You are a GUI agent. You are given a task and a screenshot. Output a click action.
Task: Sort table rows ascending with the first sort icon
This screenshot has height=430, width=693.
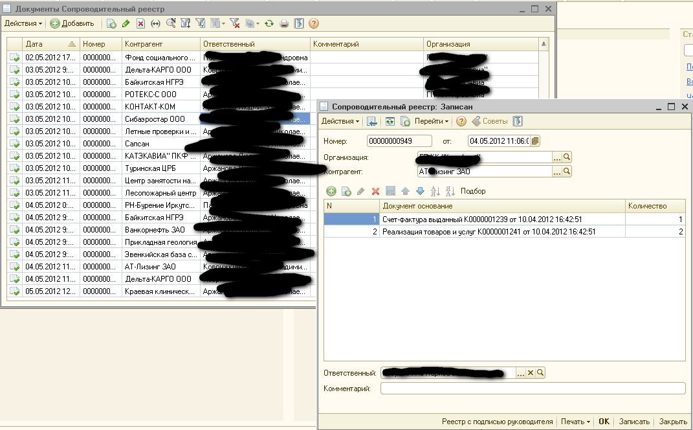pyautogui.click(x=435, y=191)
